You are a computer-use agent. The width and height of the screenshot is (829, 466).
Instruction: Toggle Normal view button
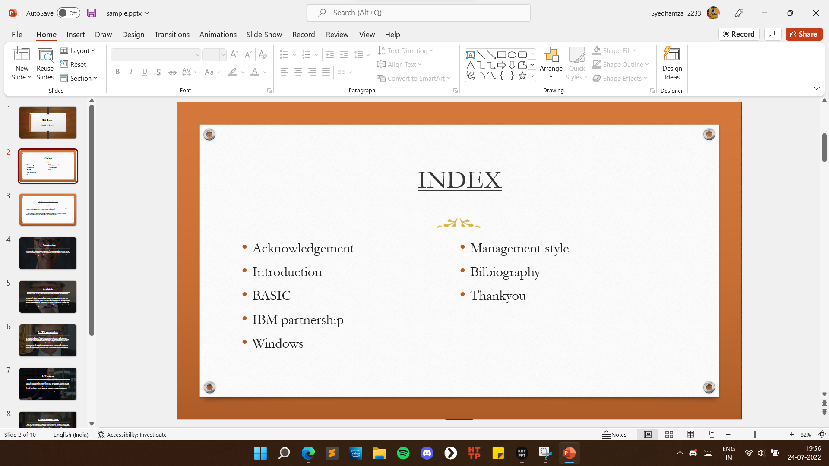[x=648, y=435]
